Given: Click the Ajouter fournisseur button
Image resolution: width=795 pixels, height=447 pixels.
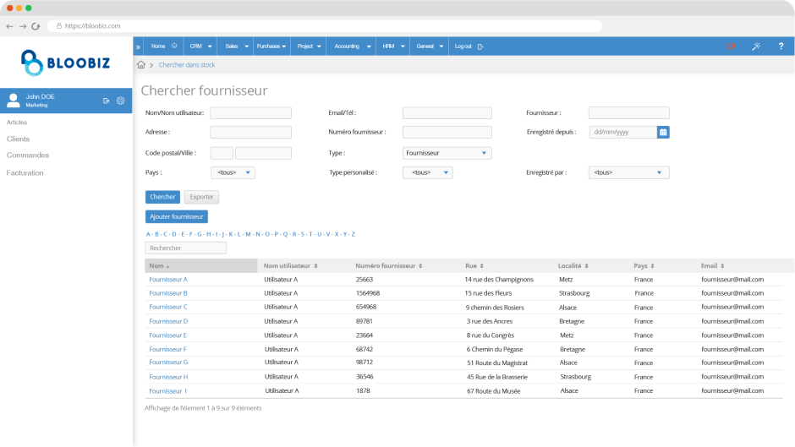Looking at the screenshot, I should 177,216.
